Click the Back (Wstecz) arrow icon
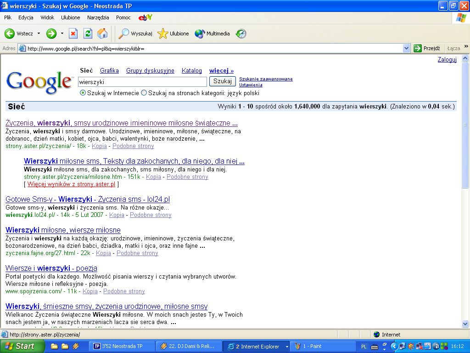 10,34
